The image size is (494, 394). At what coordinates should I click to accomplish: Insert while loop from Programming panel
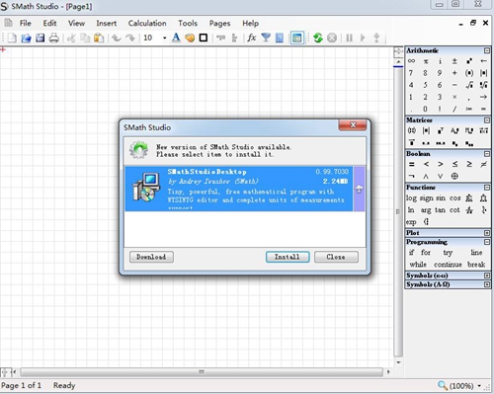pyautogui.click(x=418, y=265)
